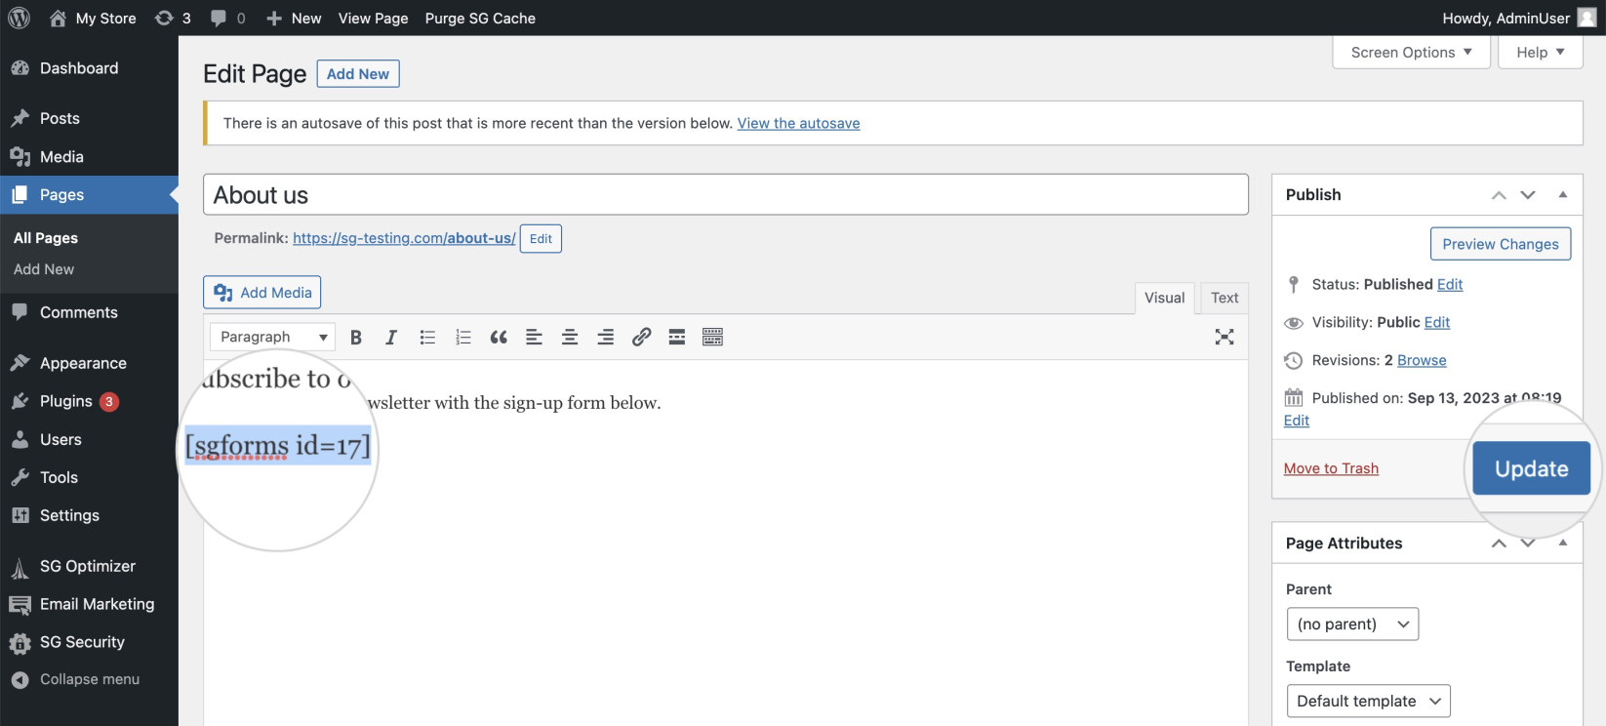Open the Default template dropdown
This screenshot has width=1606, height=726.
coord(1368,701)
